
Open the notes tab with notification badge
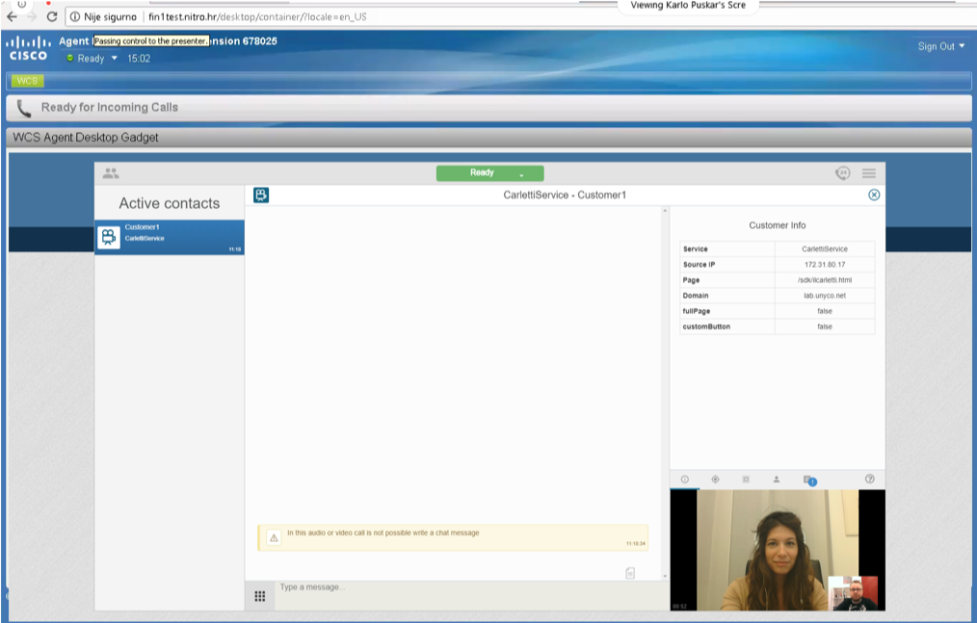(808, 479)
